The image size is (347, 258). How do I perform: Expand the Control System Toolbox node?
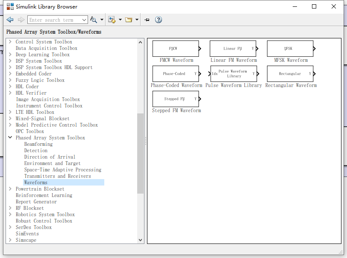10,41
